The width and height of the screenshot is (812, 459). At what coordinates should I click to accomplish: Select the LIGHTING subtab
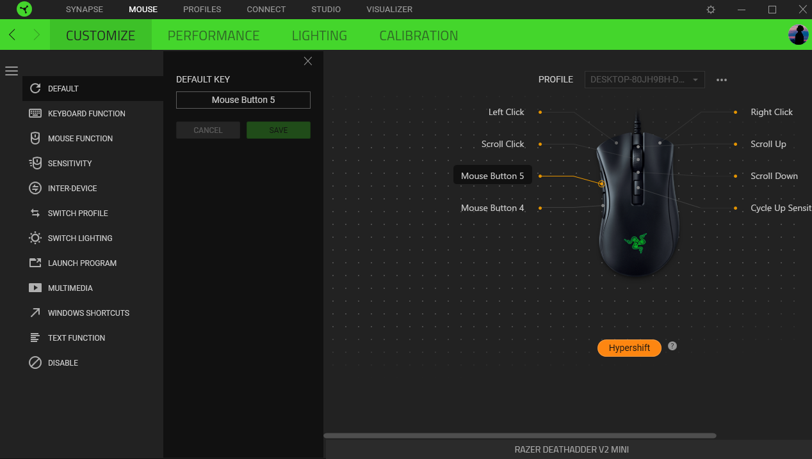(320, 35)
